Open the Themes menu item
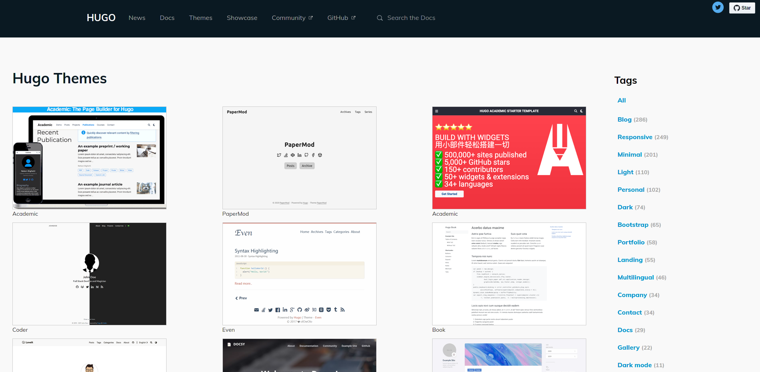The width and height of the screenshot is (760, 372). (200, 18)
